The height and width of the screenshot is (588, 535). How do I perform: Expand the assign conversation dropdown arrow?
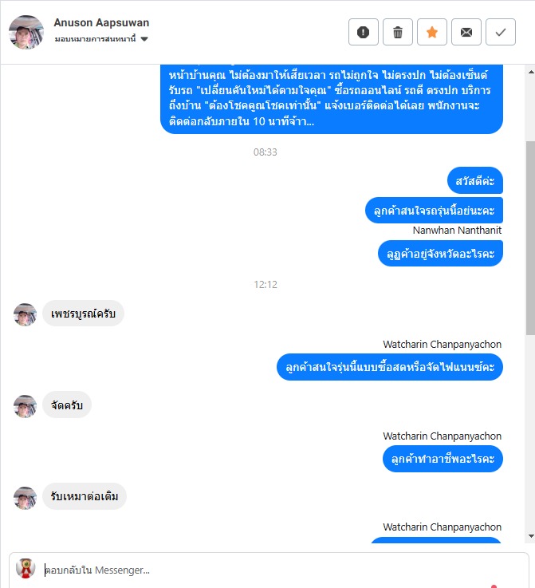point(144,39)
